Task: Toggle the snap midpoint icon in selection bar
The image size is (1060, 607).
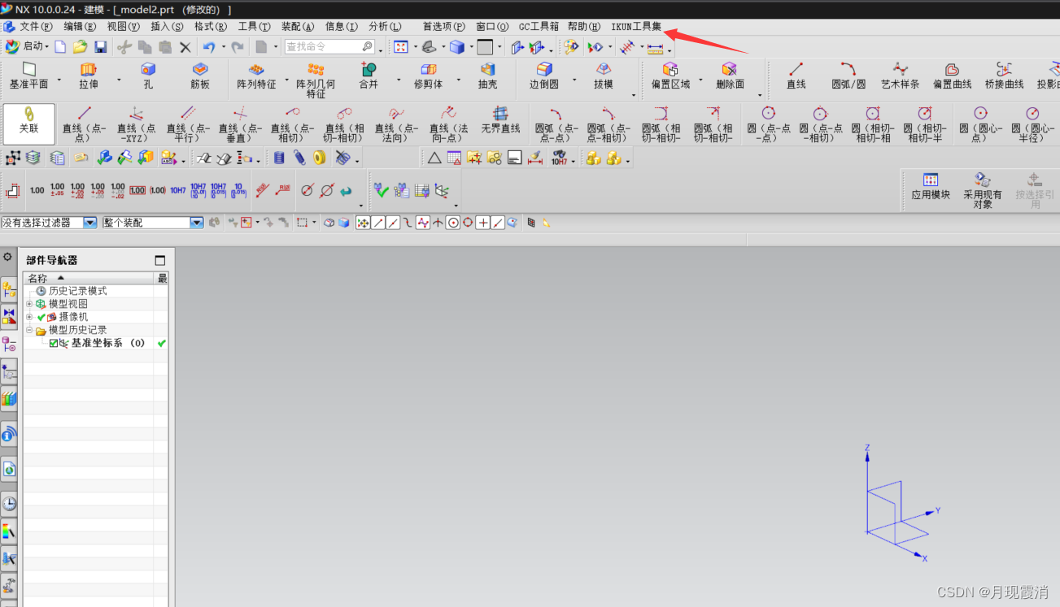Action: point(394,223)
